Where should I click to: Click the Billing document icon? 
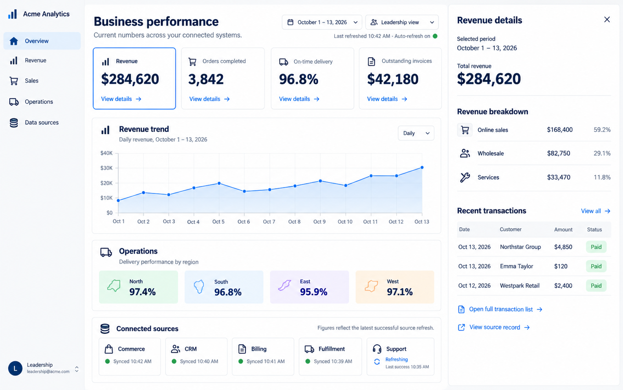click(242, 349)
